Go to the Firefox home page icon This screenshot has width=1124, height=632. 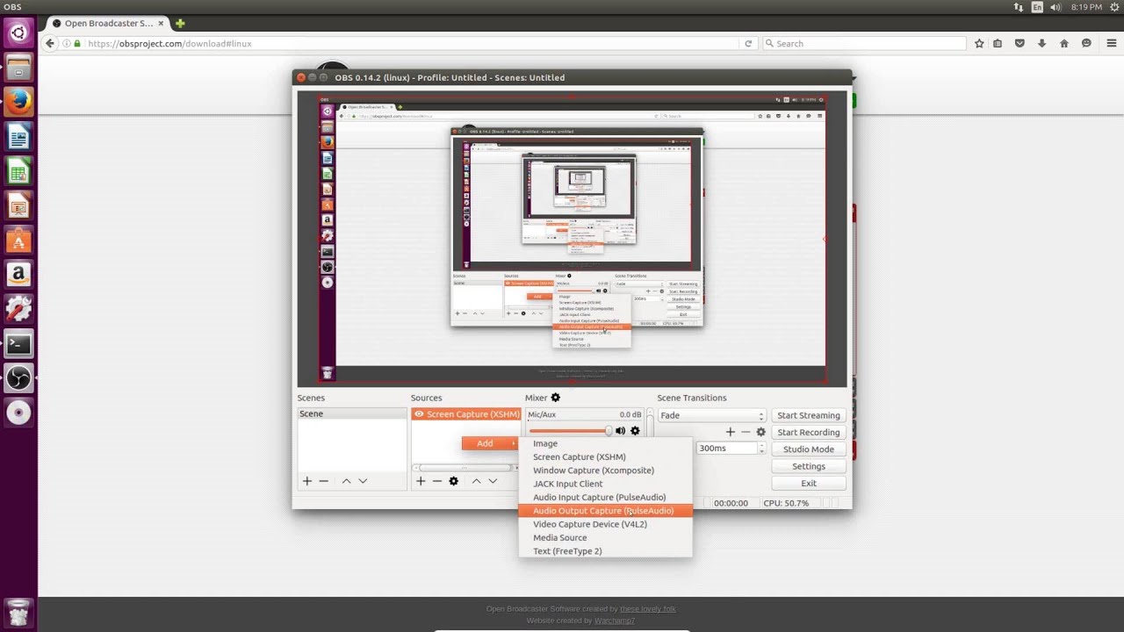1064,43
